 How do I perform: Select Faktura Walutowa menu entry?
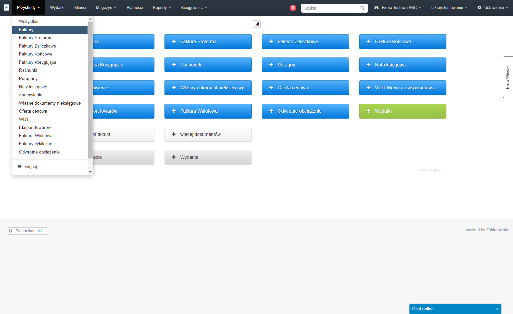point(50,136)
